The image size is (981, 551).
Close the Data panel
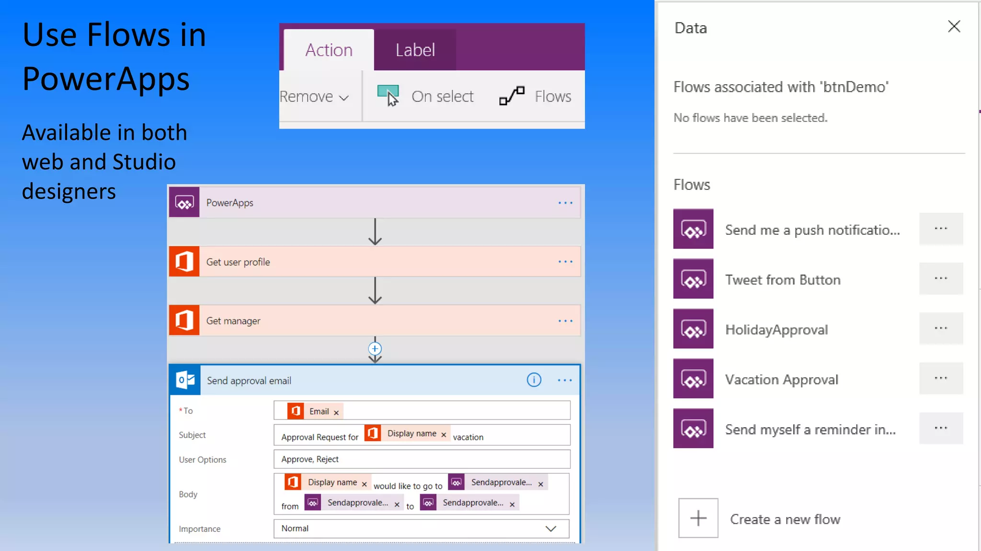pyautogui.click(x=954, y=26)
